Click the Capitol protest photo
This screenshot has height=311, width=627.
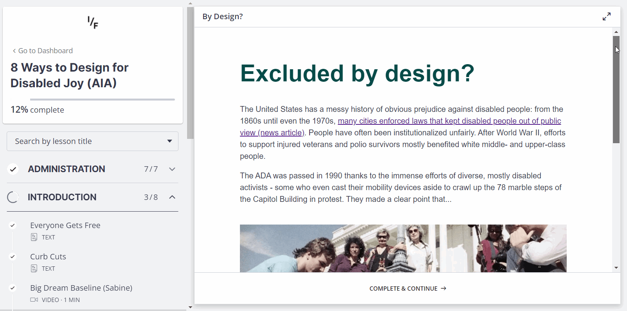click(403, 248)
